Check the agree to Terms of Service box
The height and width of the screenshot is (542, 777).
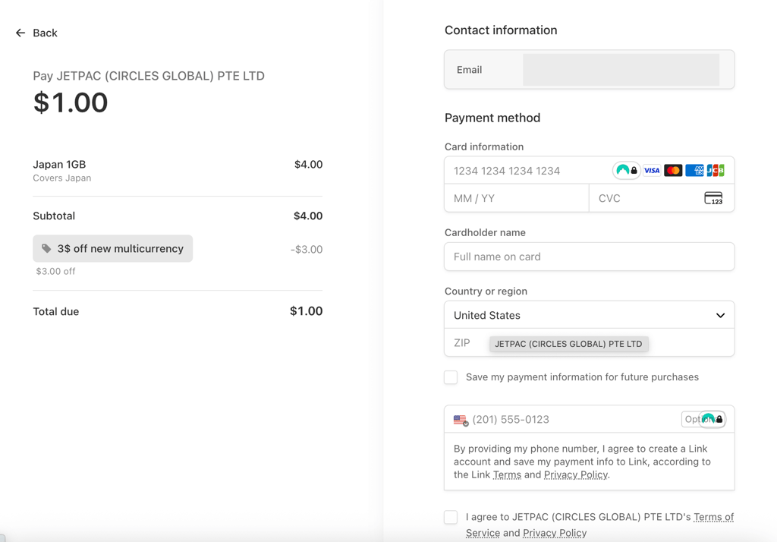pyautogui.click(x=451, y=517)
